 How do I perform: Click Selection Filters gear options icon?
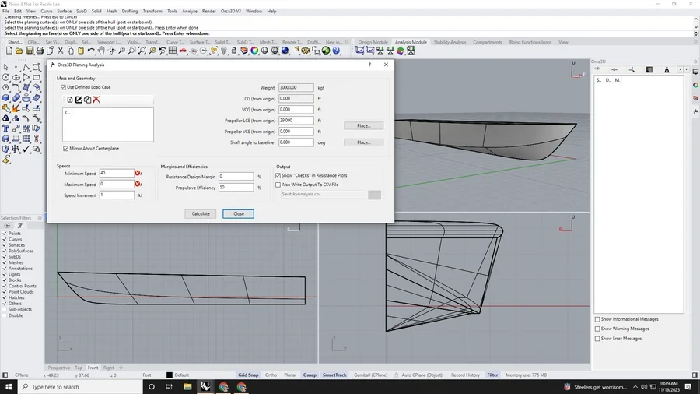[x=40, y=218]
